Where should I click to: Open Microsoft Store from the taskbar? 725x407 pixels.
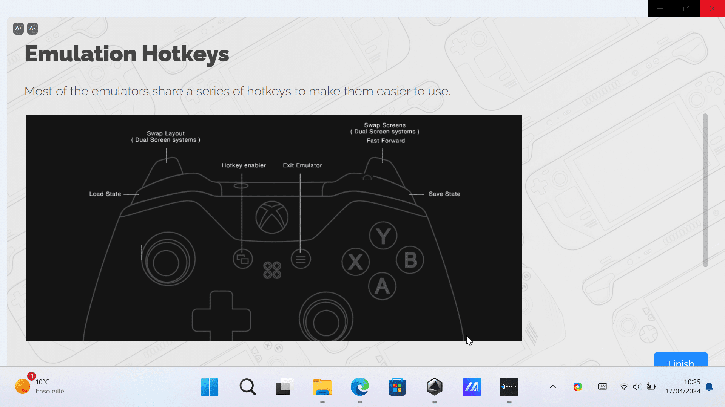pyautogui.click(x=397, y=387)
